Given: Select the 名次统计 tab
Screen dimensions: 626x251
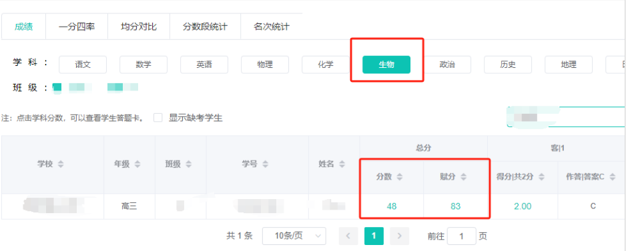Looking at the screenshot, I should click(272, 27).
